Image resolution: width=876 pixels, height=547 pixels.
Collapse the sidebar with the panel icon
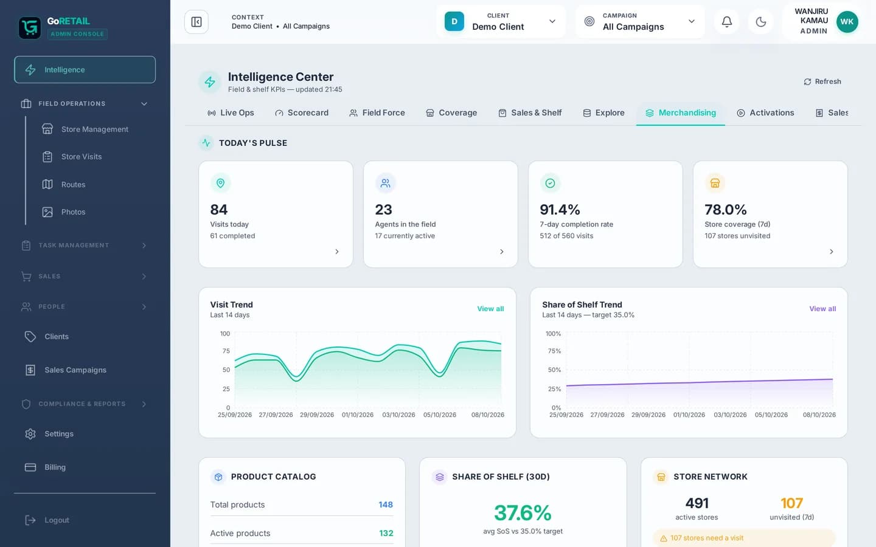[x=196, y=22]
